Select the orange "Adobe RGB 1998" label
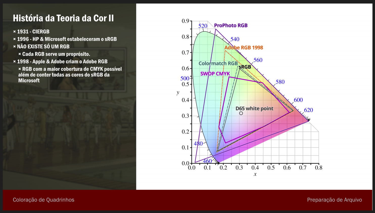375x213 pixels. 244,48
